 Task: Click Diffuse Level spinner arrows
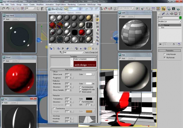tap(71, 74)
